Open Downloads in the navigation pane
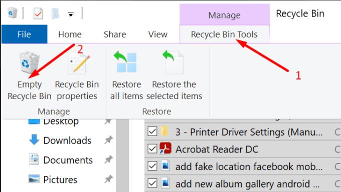341x192 pixels. (x=67, y=140)
